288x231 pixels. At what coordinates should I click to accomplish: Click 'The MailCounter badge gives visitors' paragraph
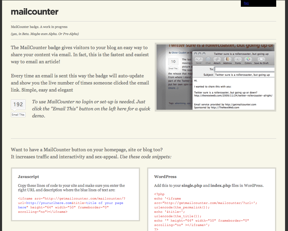coord(80,55)
